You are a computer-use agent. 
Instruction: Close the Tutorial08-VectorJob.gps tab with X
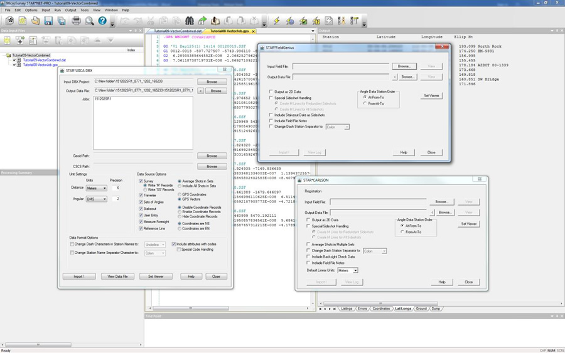[x=254, y=31]
